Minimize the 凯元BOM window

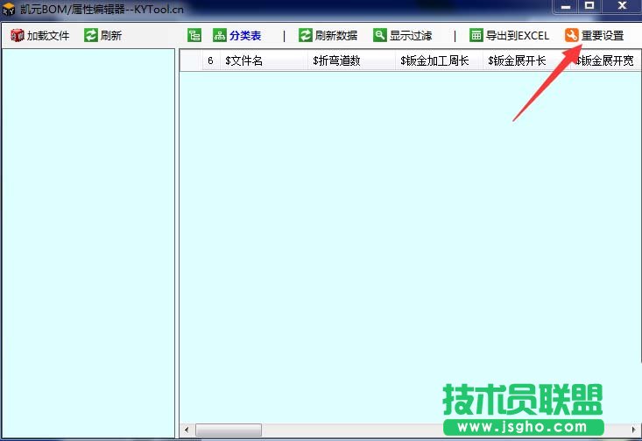[x=566, y=6]
